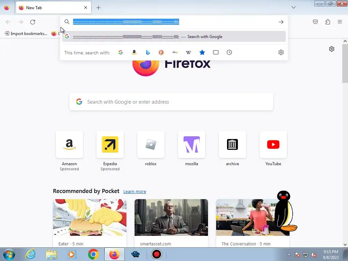Click the vertical scrollbar thumb
The image size is (348, 261).
pos(345,63)
